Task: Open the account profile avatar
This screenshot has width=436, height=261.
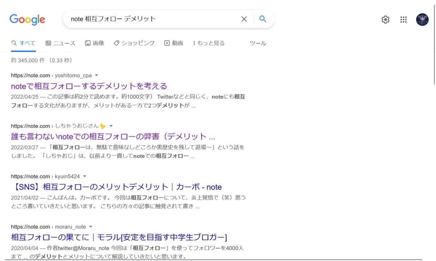Action: pos(422,20)
